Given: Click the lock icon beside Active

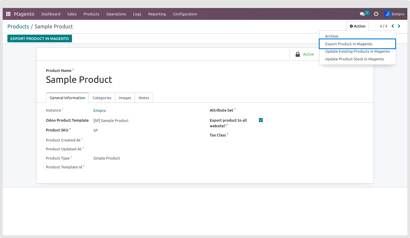Looking at the screenshot, I should point(298,54).
